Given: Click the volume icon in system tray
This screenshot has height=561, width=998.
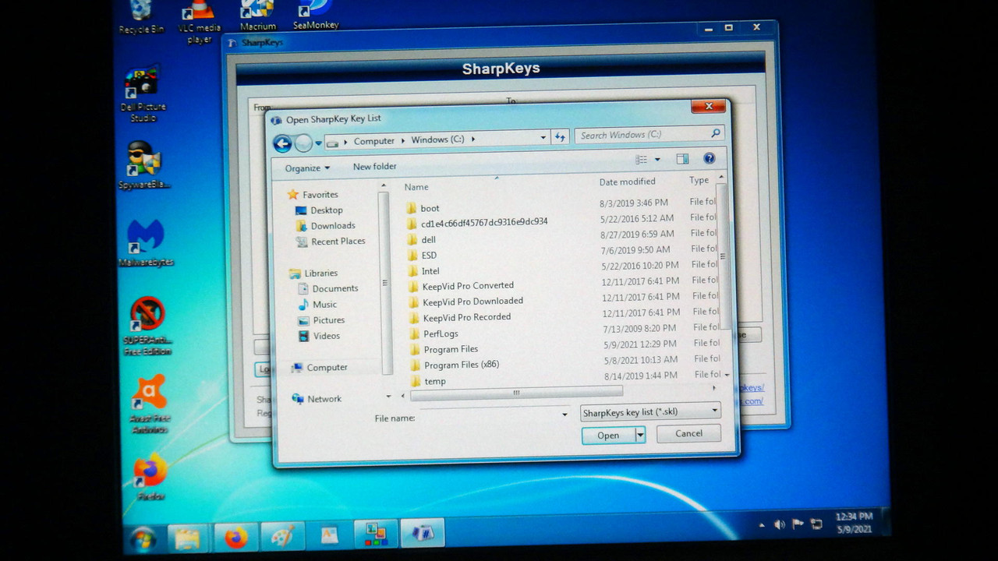Looking at the screenshot, I should tap(778, 524).
